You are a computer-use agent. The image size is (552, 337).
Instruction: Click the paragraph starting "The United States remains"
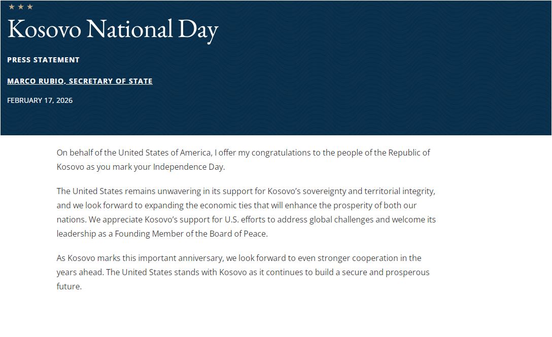click(x=246, y=213)
